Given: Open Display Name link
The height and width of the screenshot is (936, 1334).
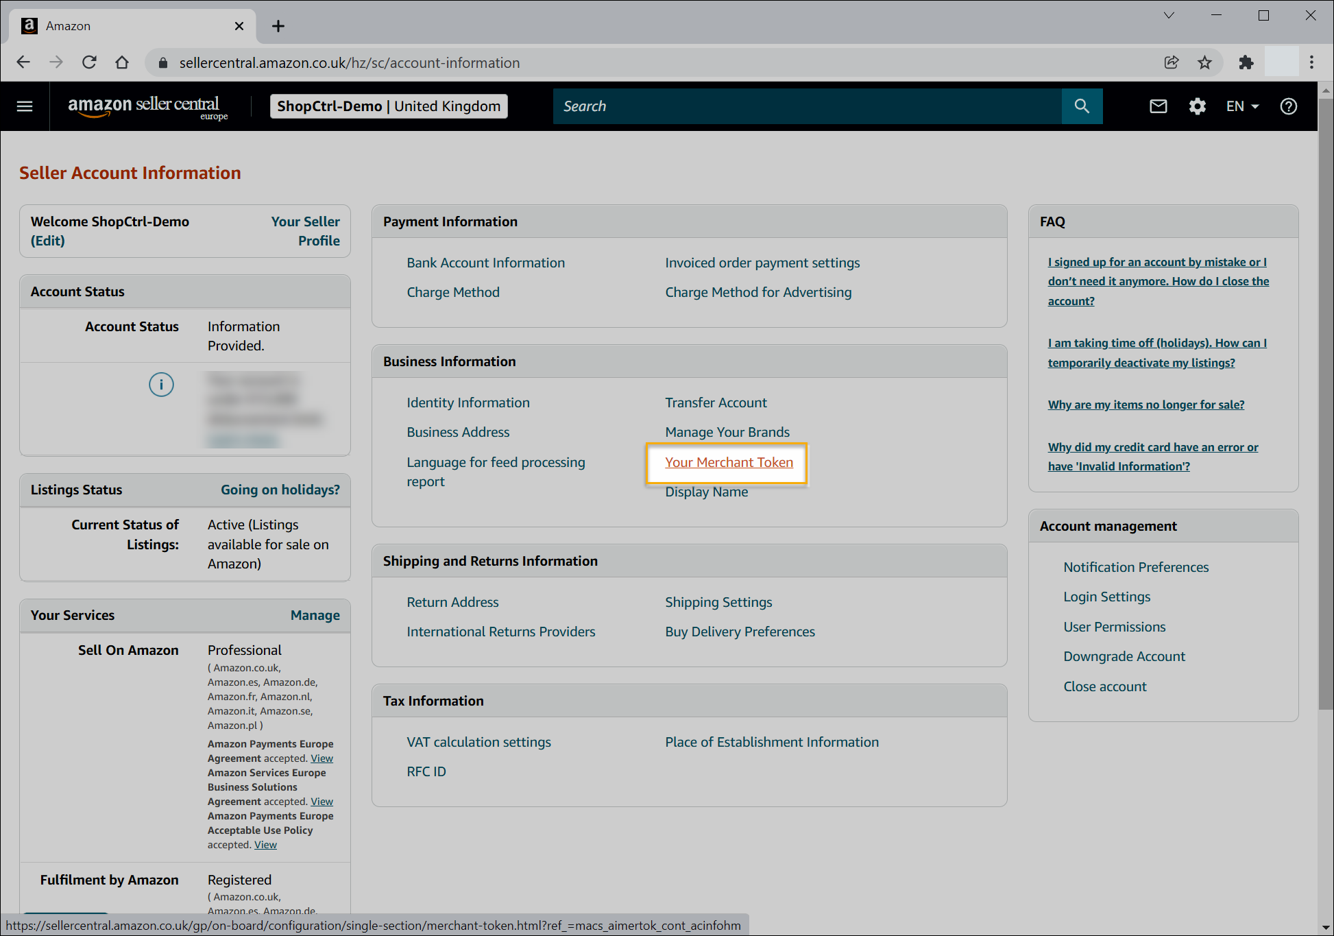Looking at the screenshot, I should point(706,492).
